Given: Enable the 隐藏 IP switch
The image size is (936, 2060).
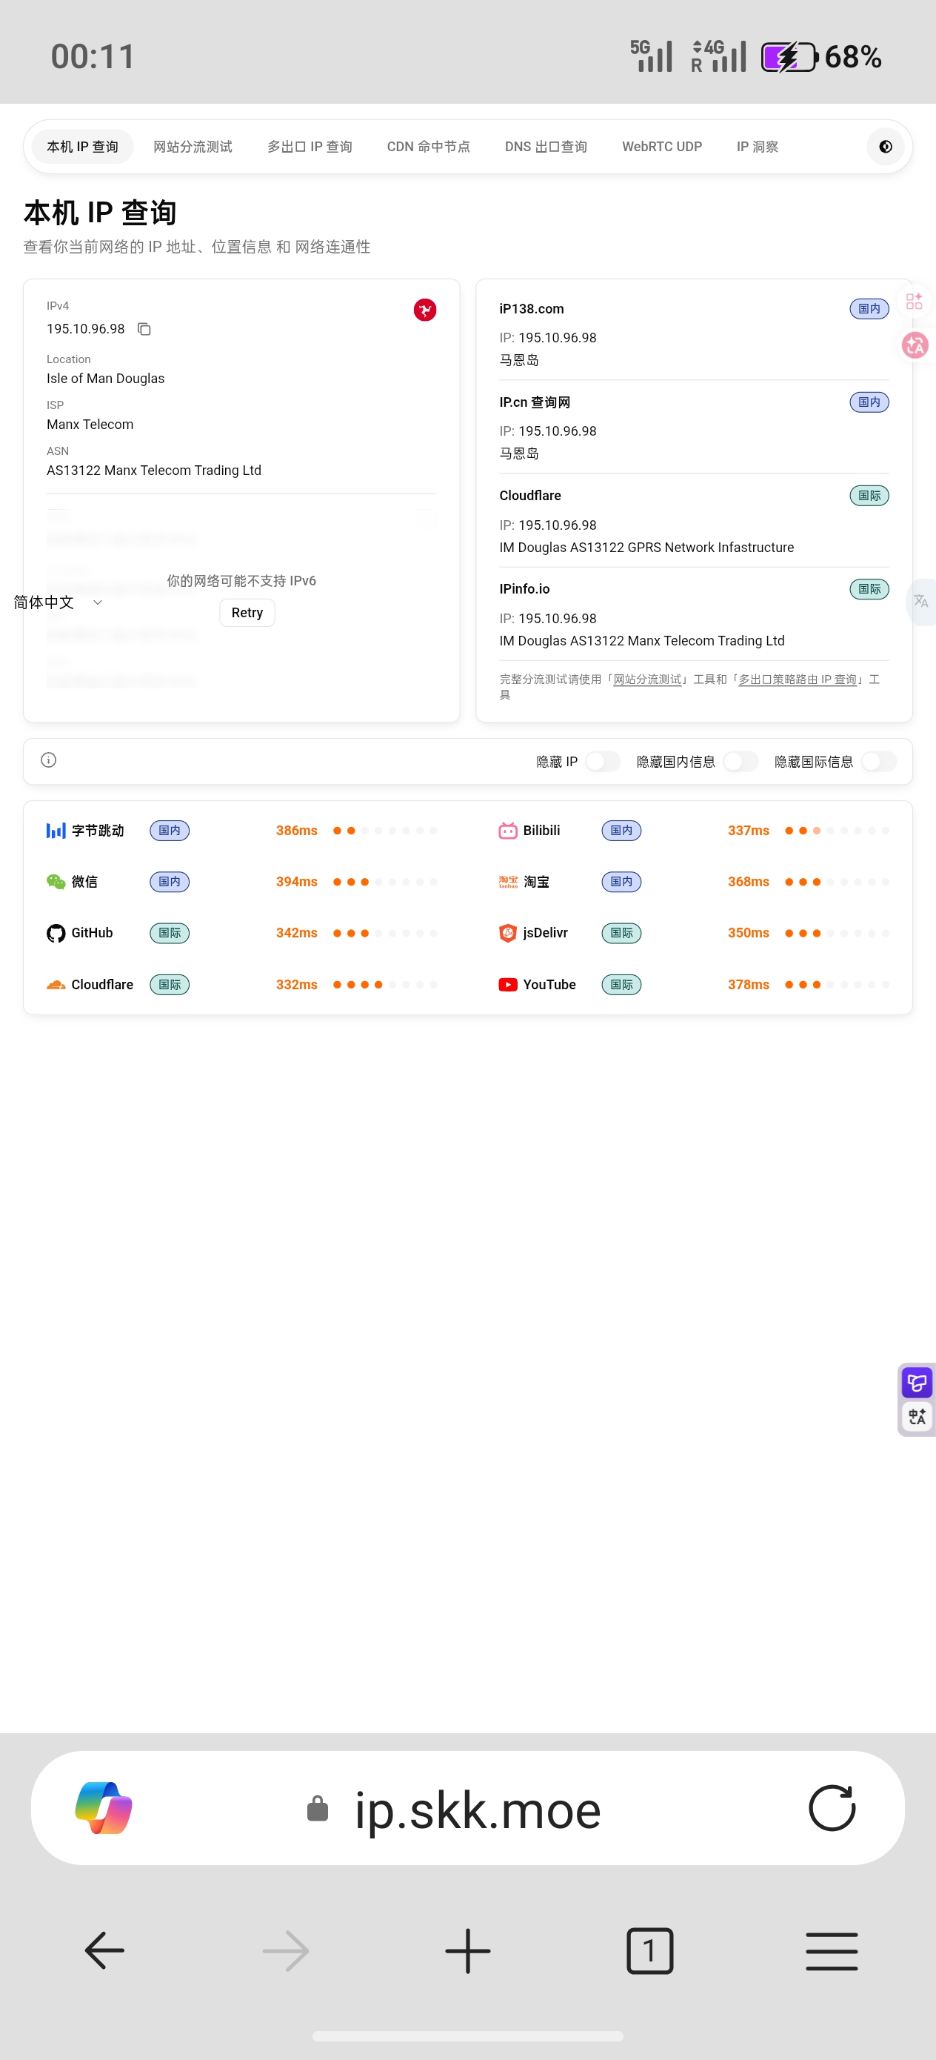Looking at the screenshot, I should (x=603, y=761).
